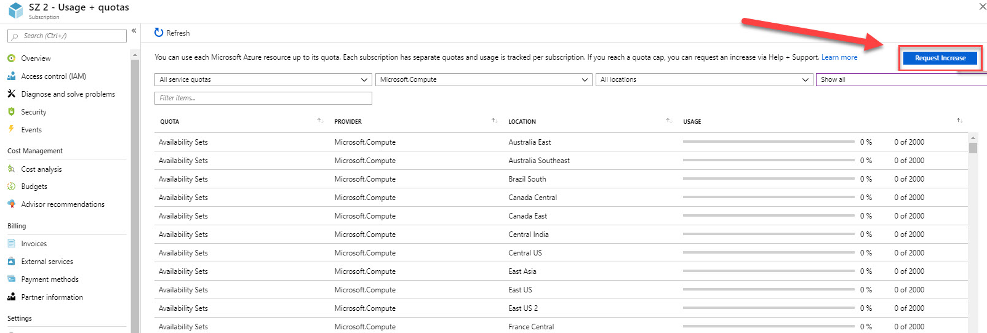Sort by QUOTA column arrow

point(320,121)
